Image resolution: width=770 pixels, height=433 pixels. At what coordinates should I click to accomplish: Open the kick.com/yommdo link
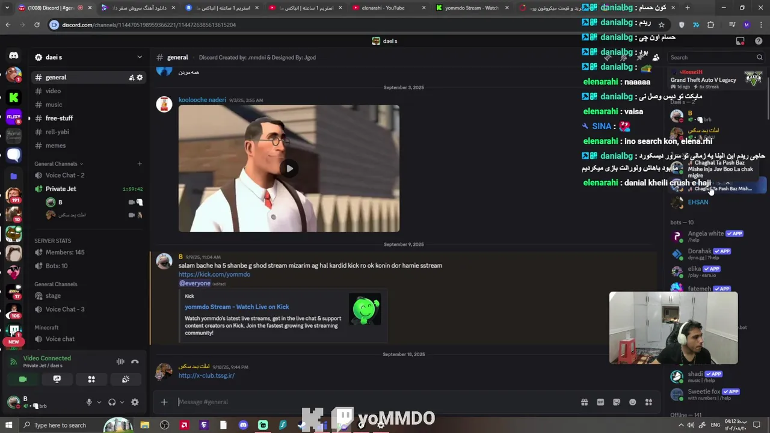click(214, 274)
